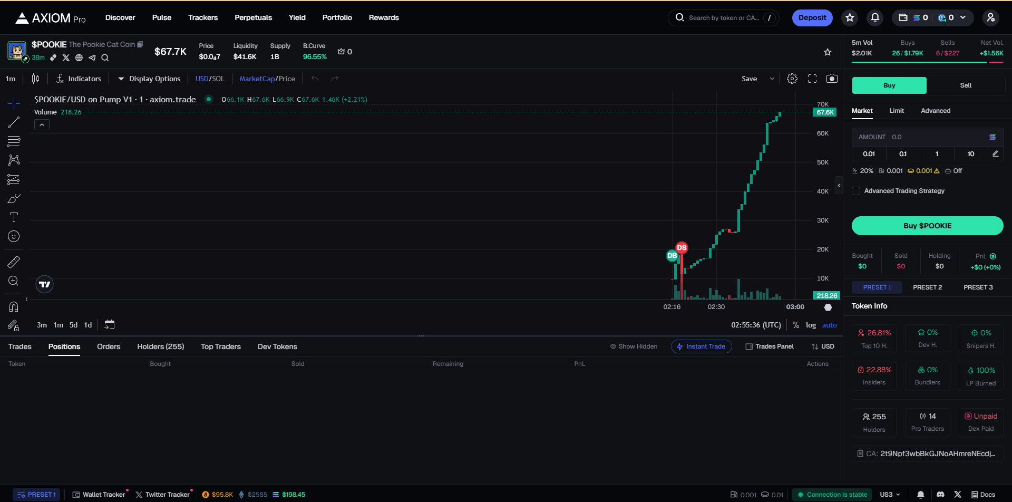Toggle MarketCap/Price display
The image size is (1012, 502).
coord(267,79)
